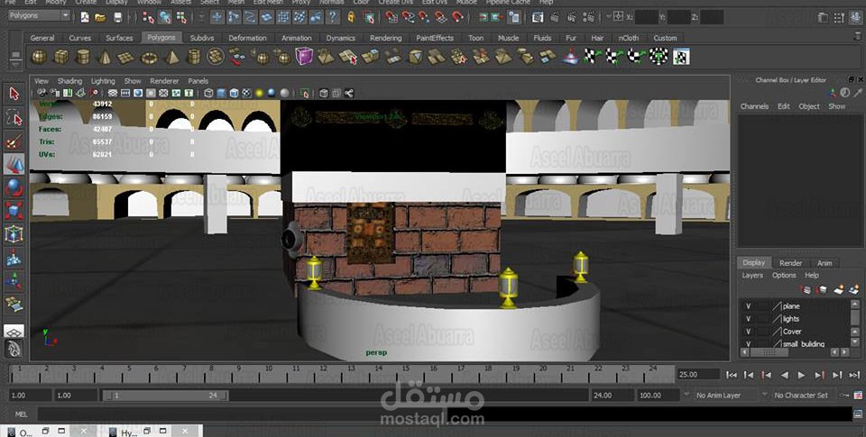
Task: Go to start of playback range
Action: click(x=732, y=375)
